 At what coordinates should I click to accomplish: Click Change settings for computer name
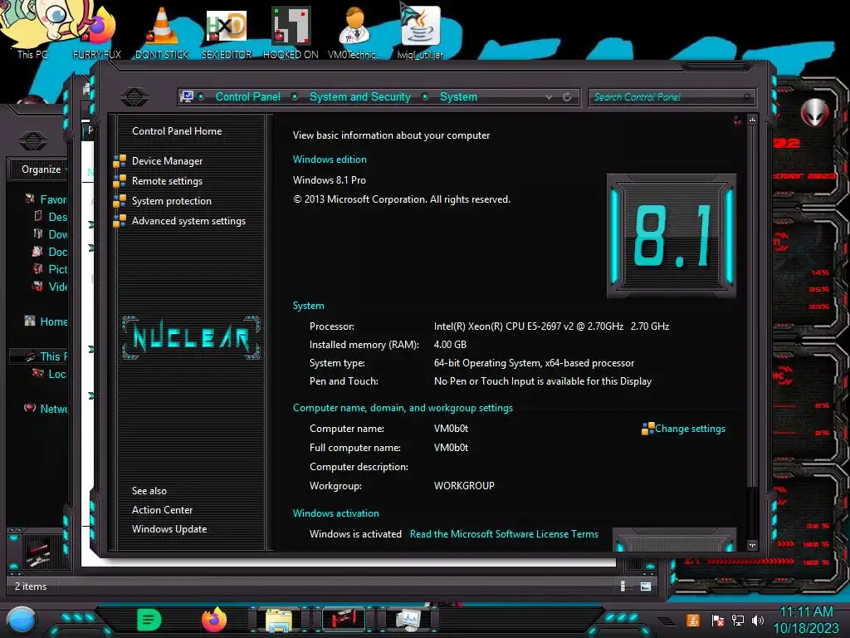pos(690,429)
